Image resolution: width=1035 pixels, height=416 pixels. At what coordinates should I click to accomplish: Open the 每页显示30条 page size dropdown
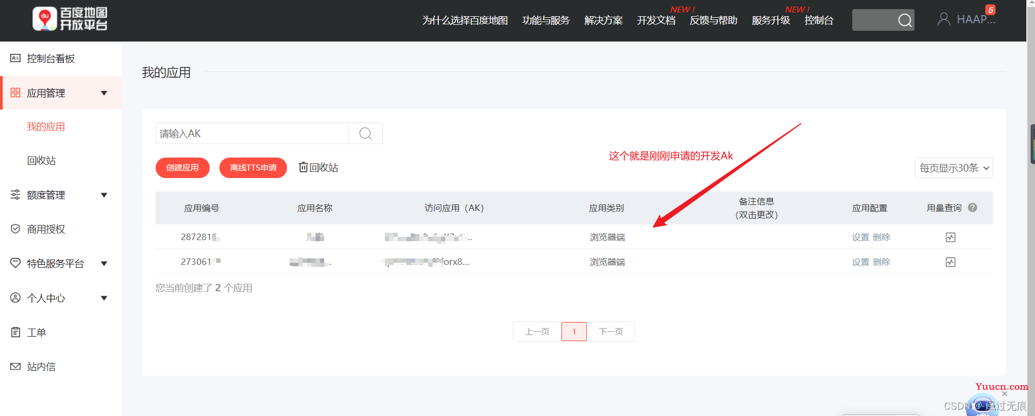[x=953, y=168]
